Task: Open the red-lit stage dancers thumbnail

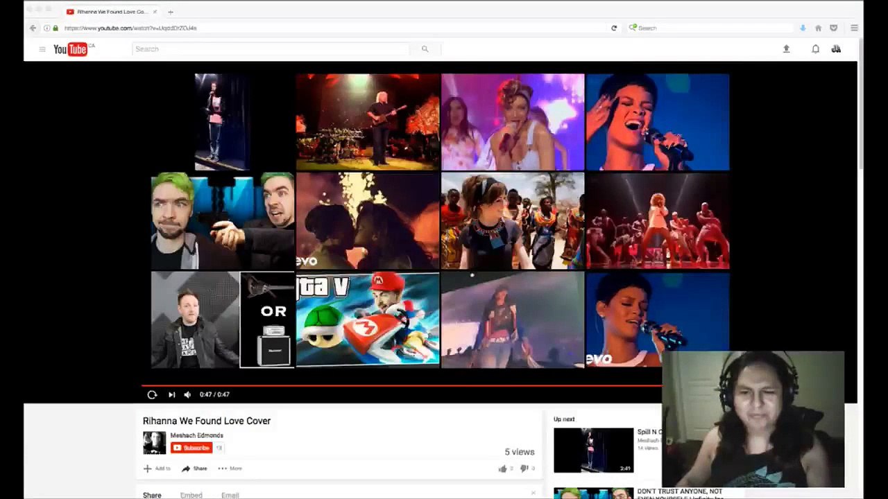Action: [658, 221]
